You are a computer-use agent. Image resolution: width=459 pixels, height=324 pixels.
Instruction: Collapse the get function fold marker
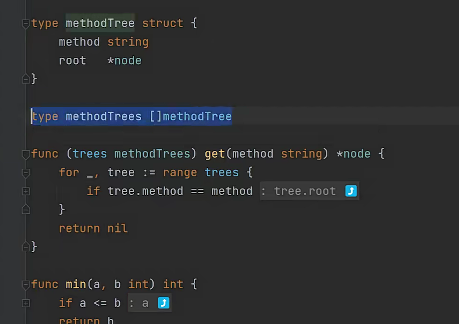tap(26, 154)
